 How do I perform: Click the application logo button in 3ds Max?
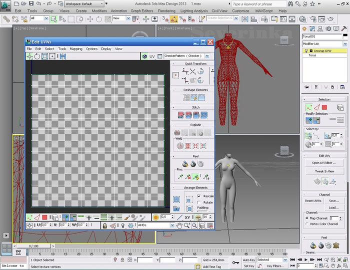coord(6,5)
